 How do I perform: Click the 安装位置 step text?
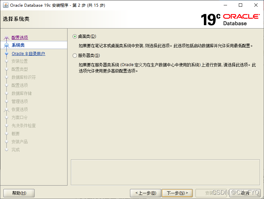click(x=19, y=61)
